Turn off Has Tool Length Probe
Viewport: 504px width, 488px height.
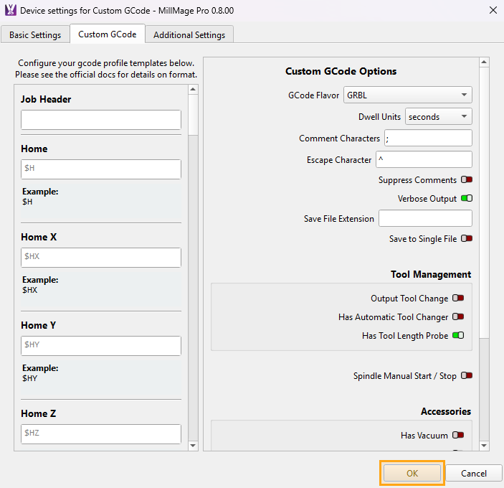(x=458, y=336)
